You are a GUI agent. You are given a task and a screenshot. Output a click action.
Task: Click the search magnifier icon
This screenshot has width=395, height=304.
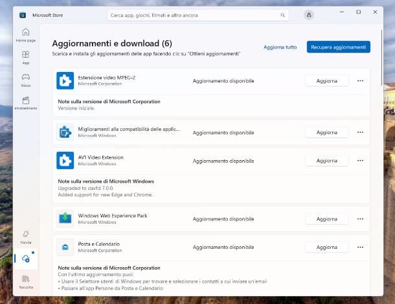tap(282, 15)
